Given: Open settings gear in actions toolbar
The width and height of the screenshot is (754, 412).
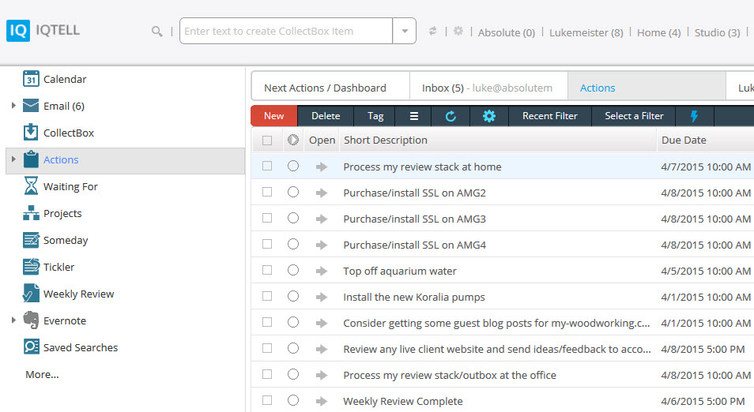Looking at the screenshot, I should tap(489, 116).
